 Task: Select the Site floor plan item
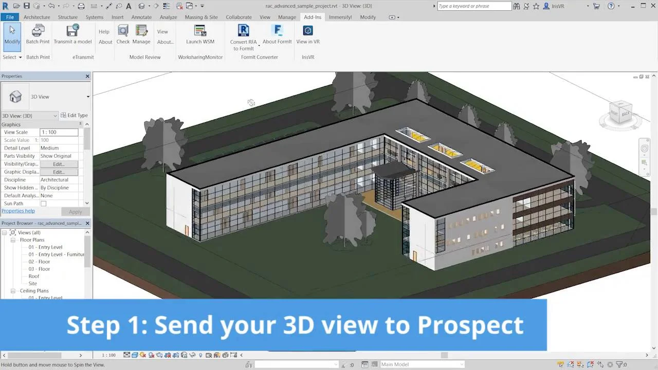tap(33, 284)
